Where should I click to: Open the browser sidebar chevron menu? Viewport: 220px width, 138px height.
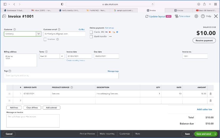click(x=9, y=4)
